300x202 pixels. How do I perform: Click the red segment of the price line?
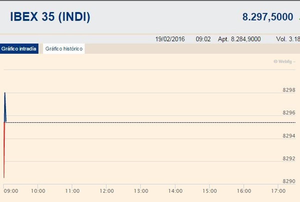[x=4, y=150]
